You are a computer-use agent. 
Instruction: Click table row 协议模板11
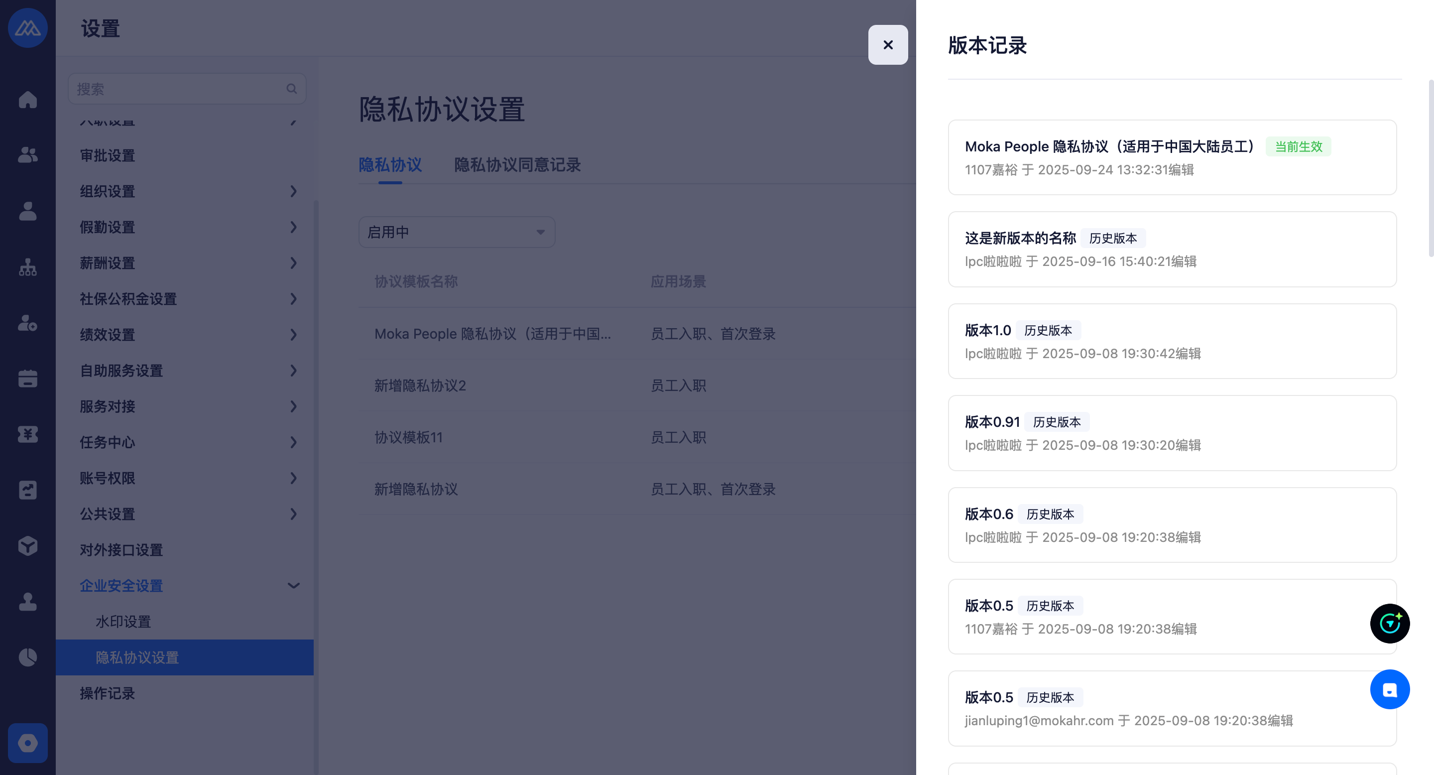tap(637, 437)
